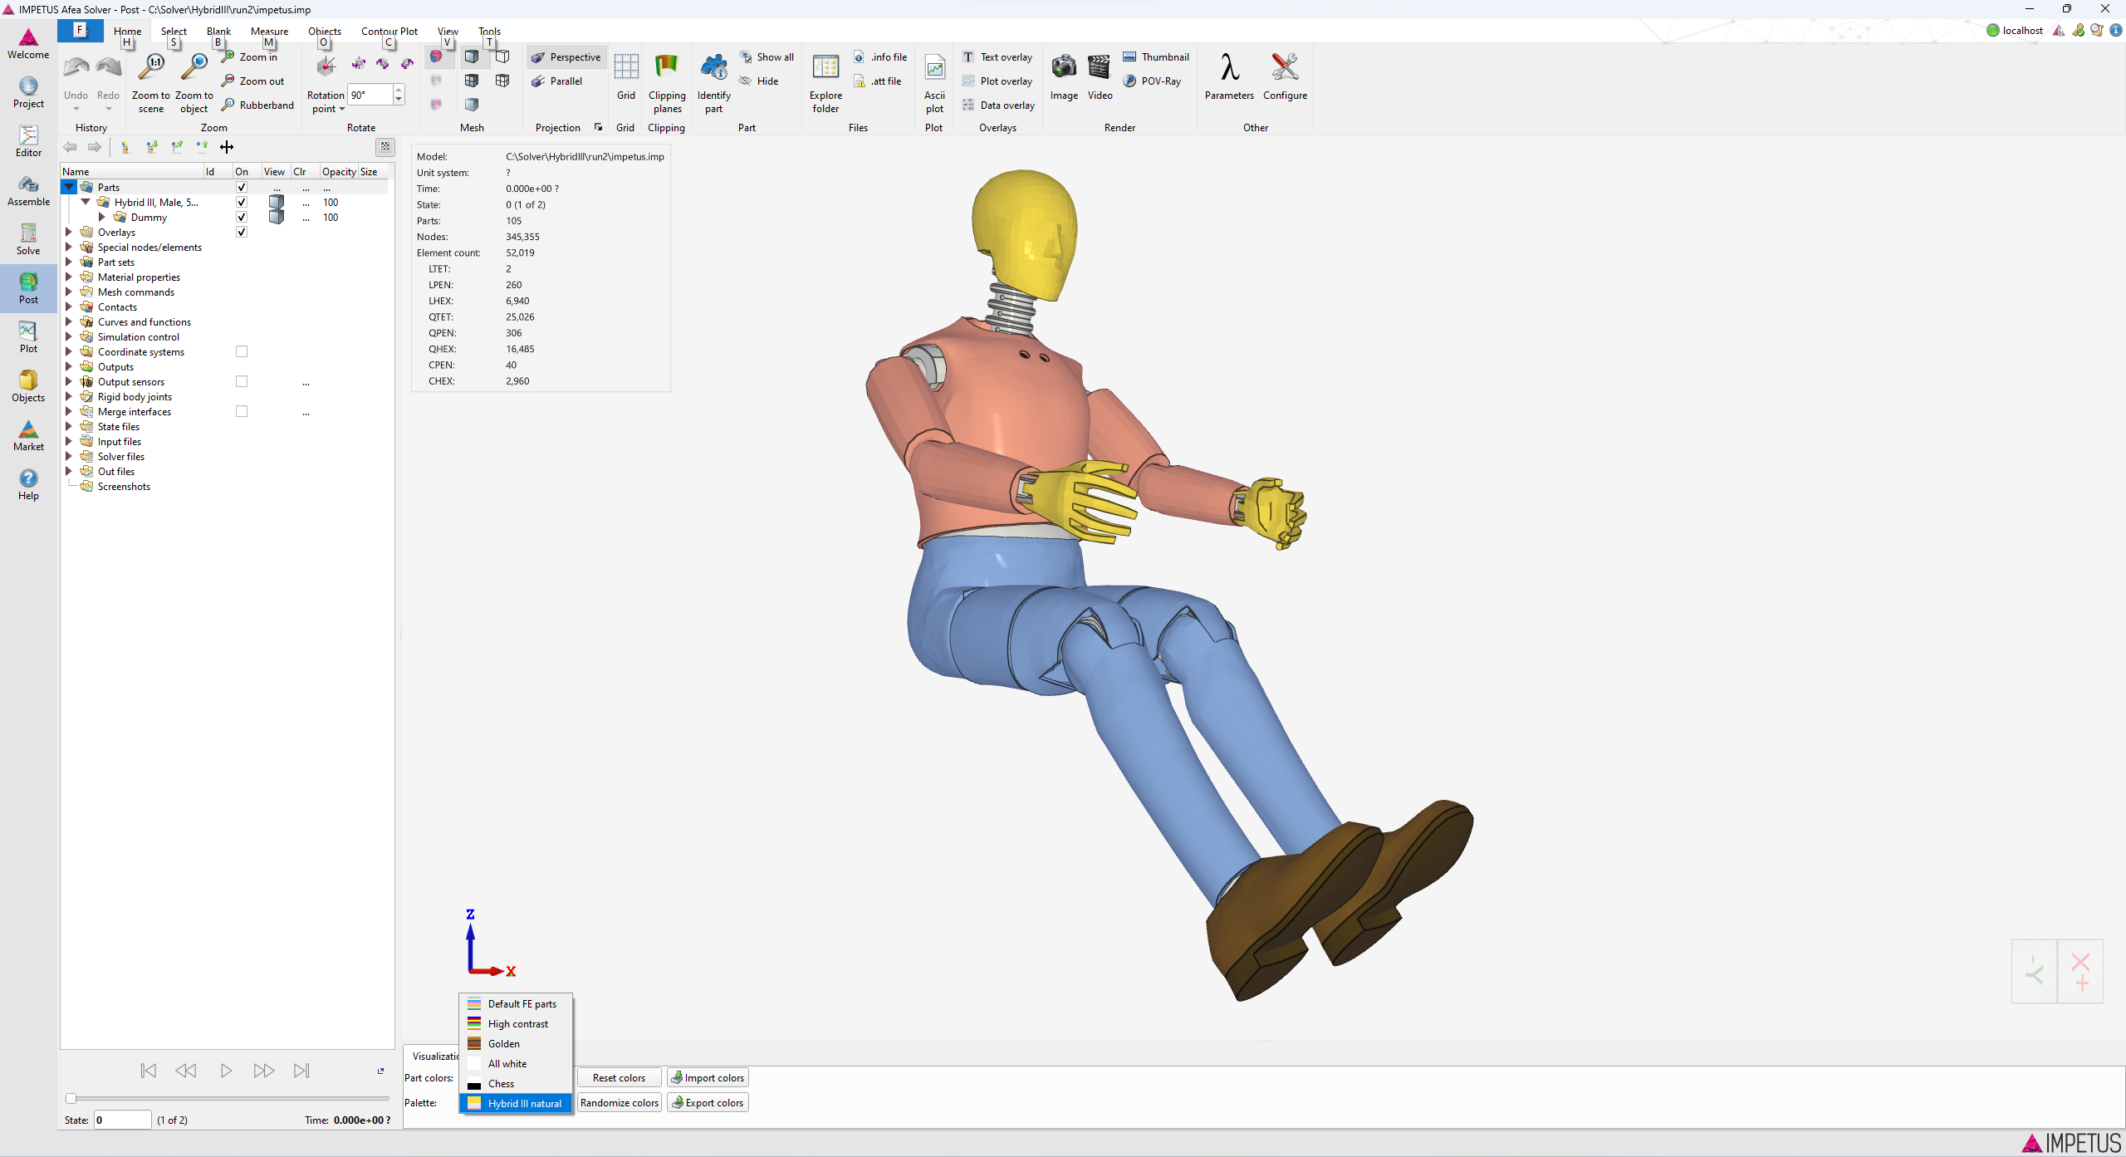Open the Plot sidebar page
Screen dimensions: 2126x1157
28,337
